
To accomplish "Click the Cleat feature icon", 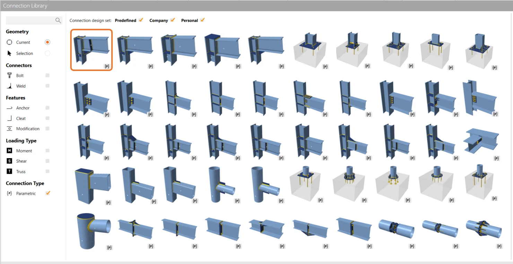I will tap(9, 118).
